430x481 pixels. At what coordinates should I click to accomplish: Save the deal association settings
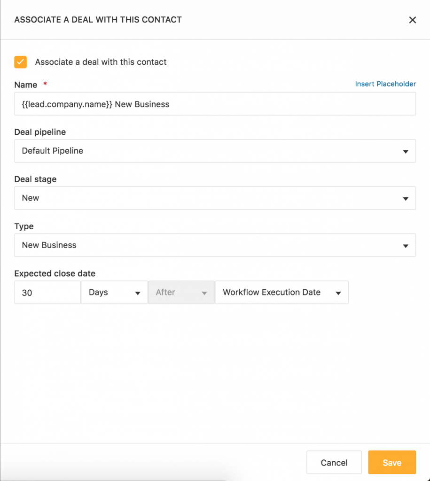tap(392, 462)
